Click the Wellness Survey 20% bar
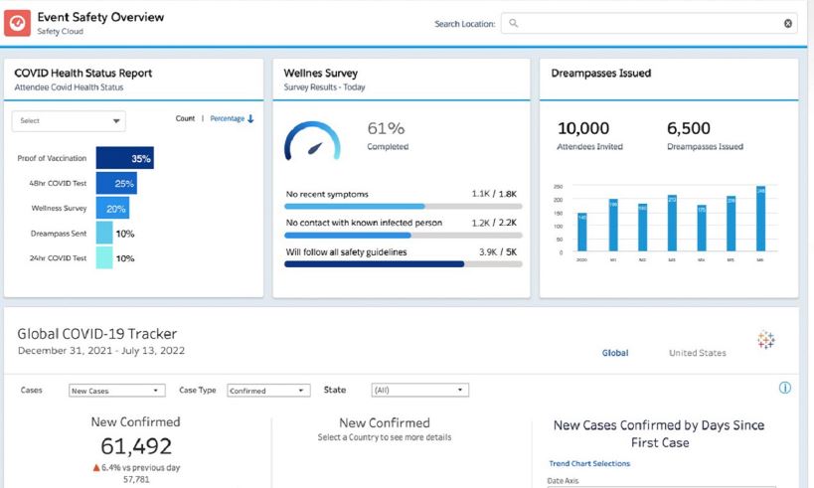 point(112,208)
